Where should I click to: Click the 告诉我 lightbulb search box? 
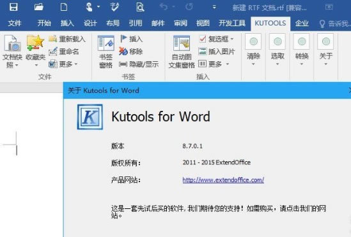click(x=334, y=24)
